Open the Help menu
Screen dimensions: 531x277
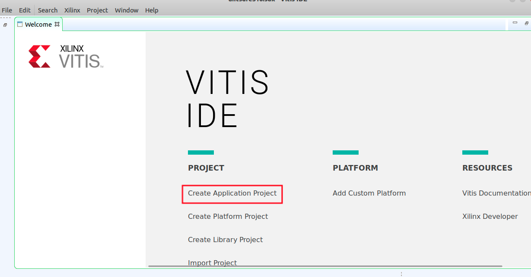click(152, 10)
